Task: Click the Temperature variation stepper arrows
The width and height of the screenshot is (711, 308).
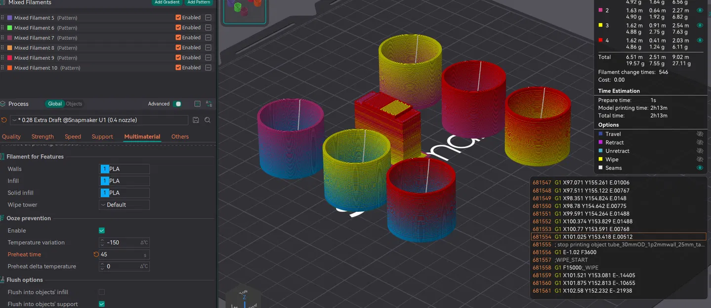Action: click(x=102, y=242)
